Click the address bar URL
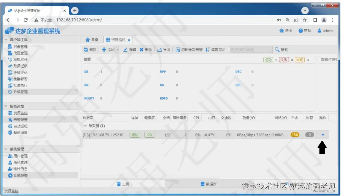The width and height of the screenshot is (341, 196). click(x=79, y=20)
